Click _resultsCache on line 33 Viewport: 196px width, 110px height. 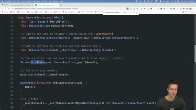[58, 75]
